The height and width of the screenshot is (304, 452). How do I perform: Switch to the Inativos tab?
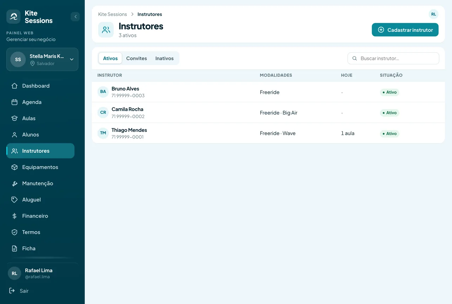[x=165, y=58]
